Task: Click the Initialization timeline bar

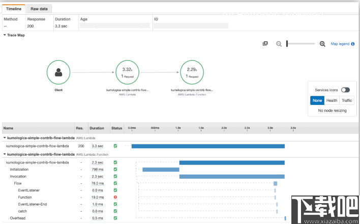Action: pos(161,170)
